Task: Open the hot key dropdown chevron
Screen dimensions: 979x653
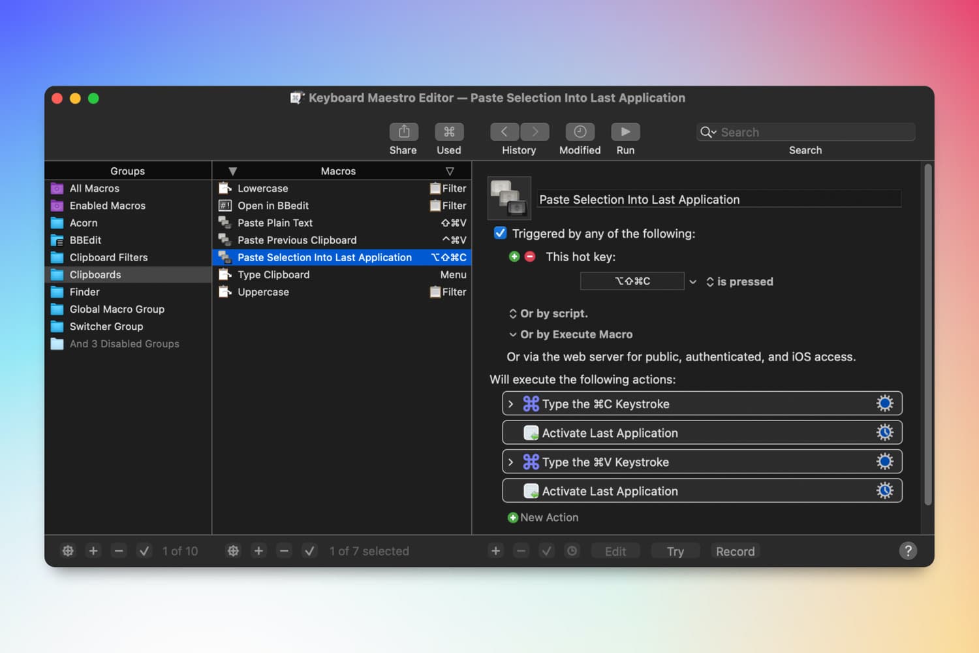Action: [x=692, y=281]
